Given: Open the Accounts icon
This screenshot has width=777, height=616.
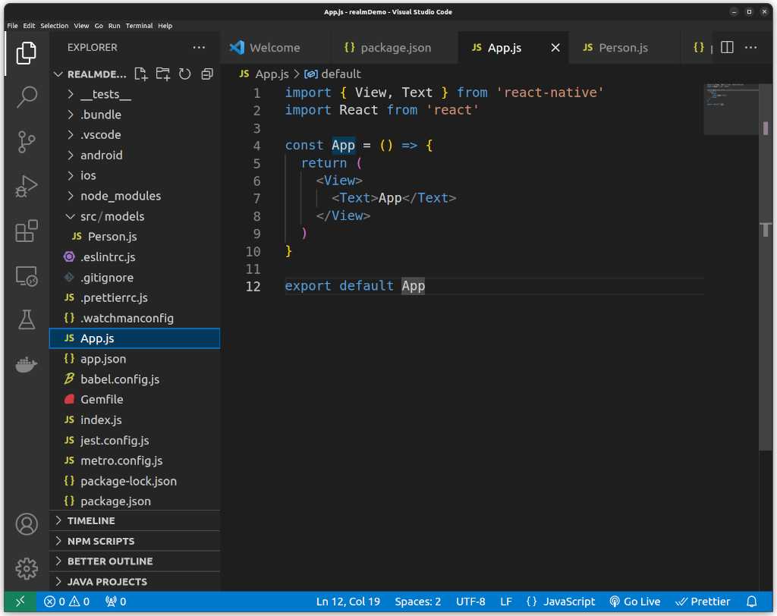Looking at the screenshot, I should click(27, 524).
